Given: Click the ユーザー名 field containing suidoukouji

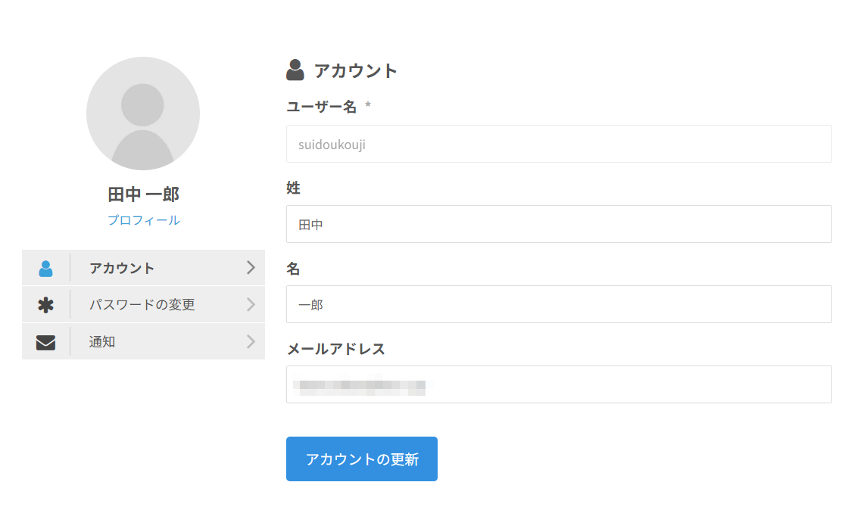Looking at the screenshot, I should coord(559,144).
